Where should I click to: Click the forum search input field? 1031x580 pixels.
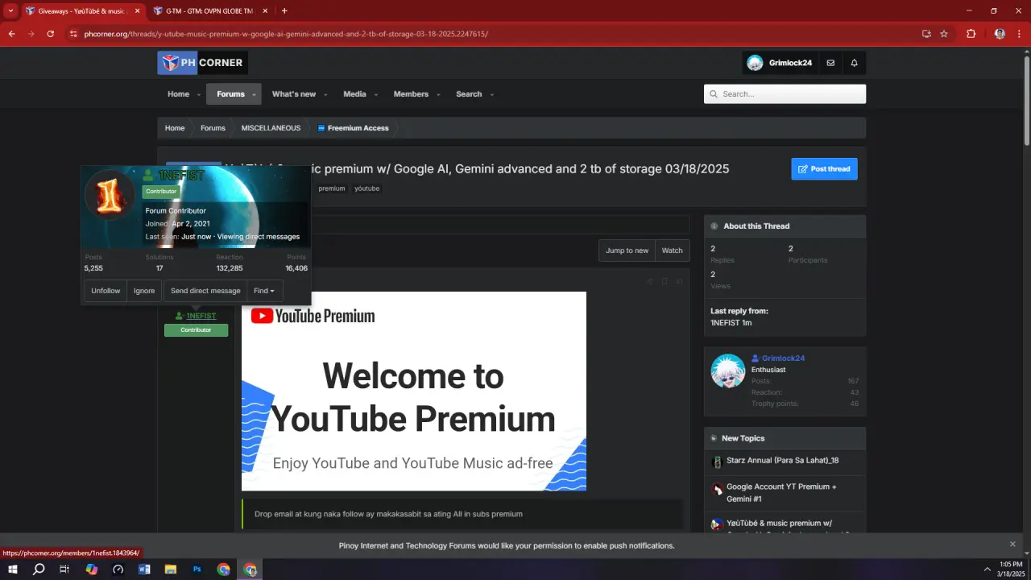[785, 94]
